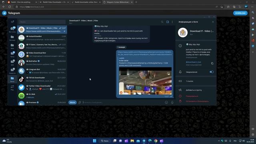The height and width of the screenshot is (144, 256).
Task: Focus the message input field
Action: click(x=122, y=102)
